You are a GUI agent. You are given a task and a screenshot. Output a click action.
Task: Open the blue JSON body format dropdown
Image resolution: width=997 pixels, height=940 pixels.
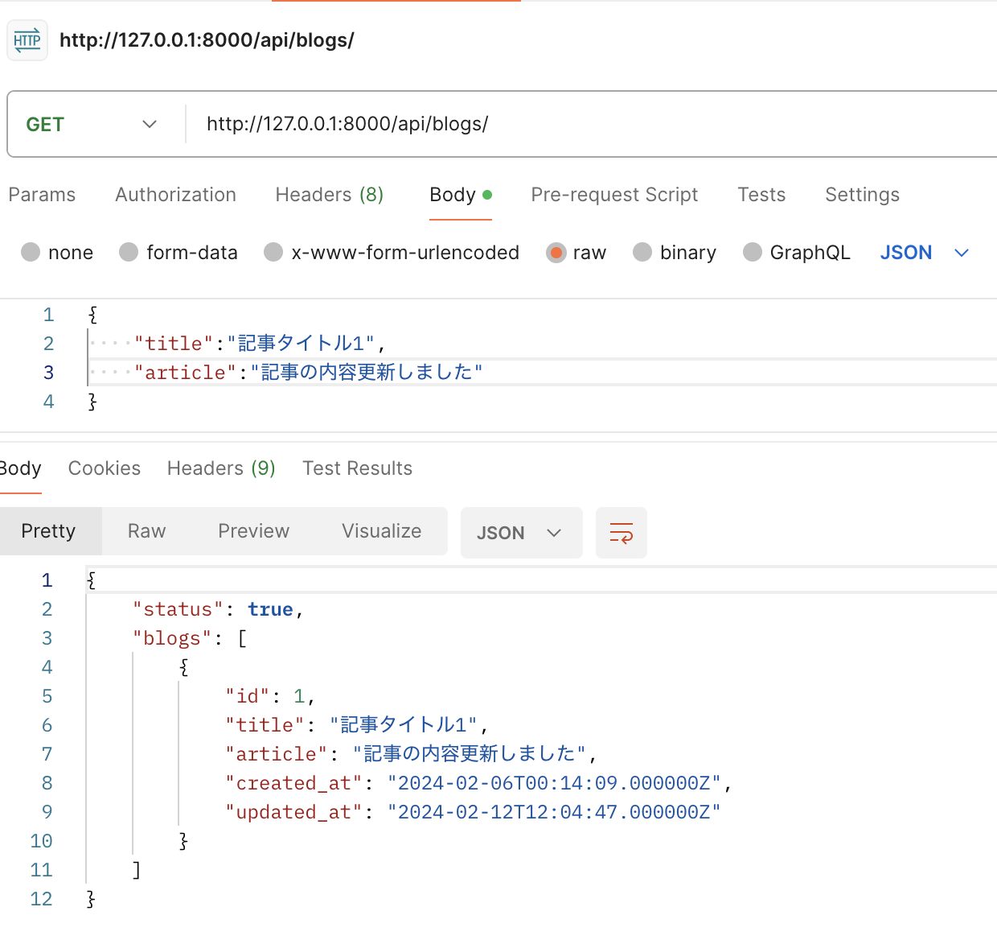click(925, 253)
